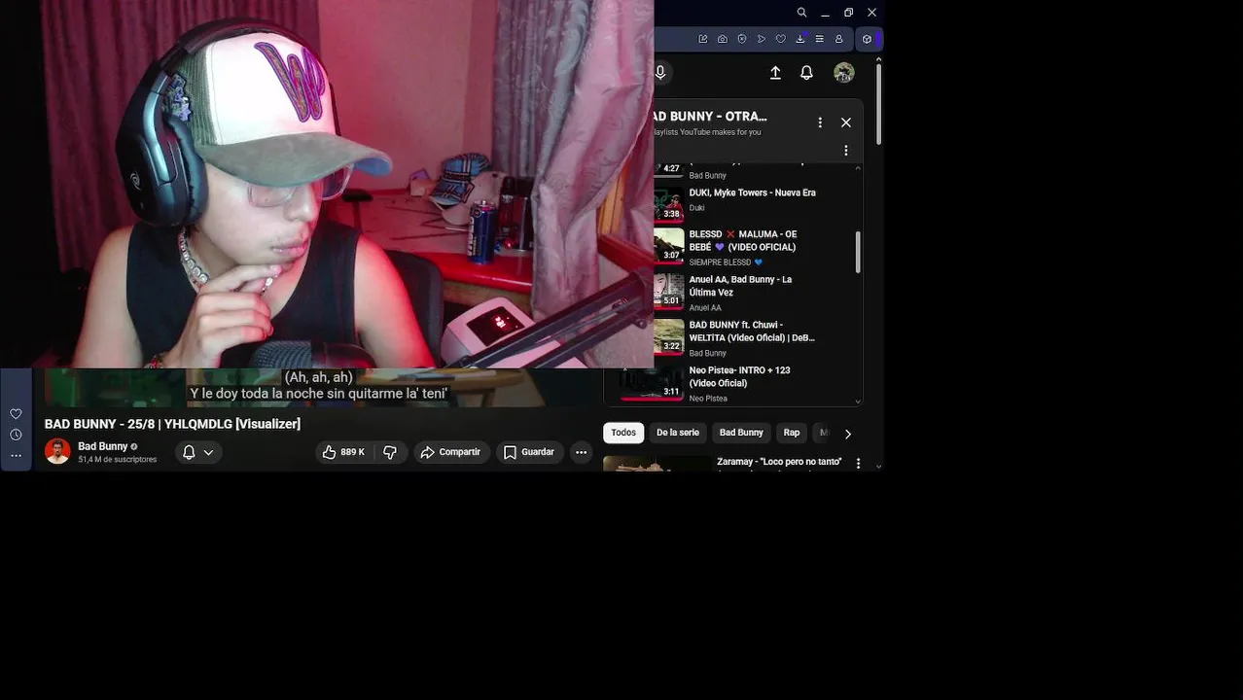Screen dimensions: 1243x700
Task: Open the thumbnail with 3:22 duration
Action: click(669, 335)
